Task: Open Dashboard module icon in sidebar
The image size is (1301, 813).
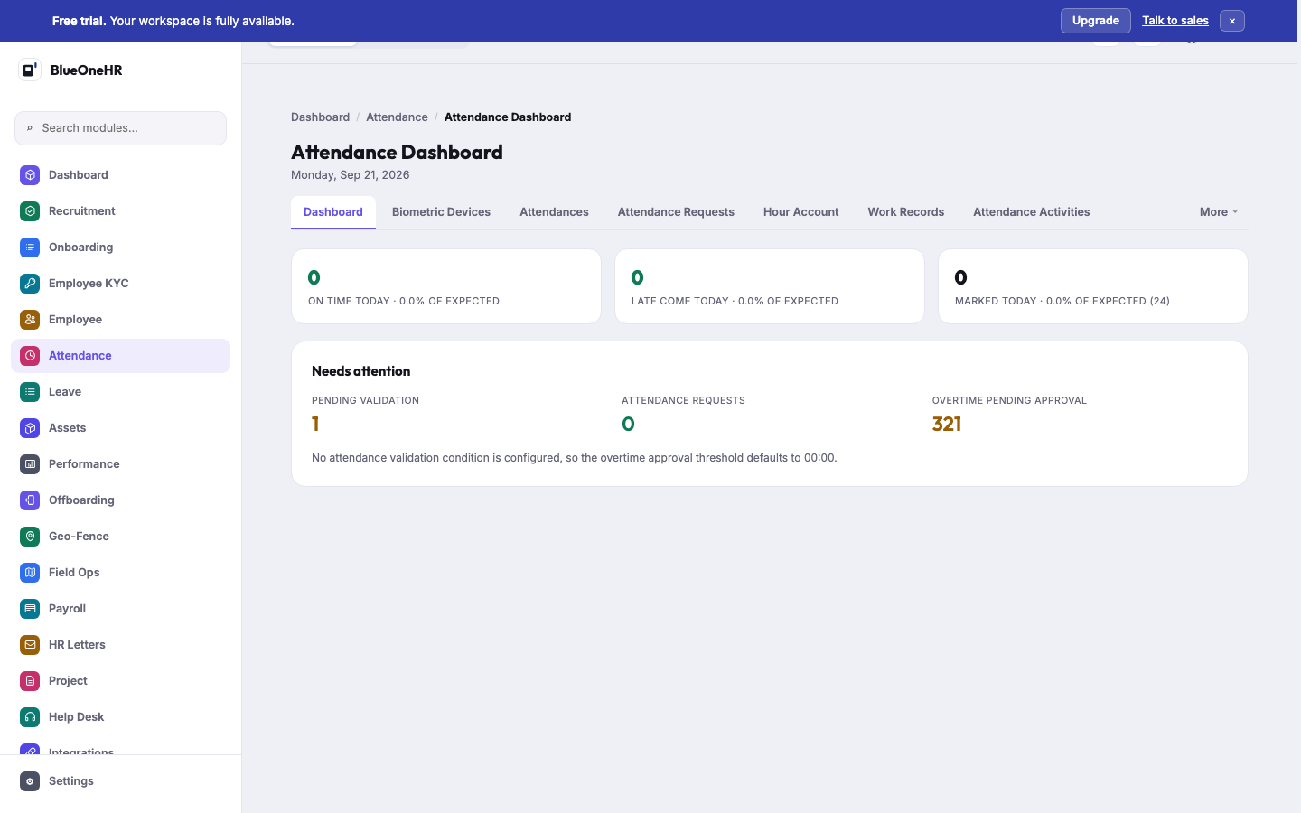Action: 30,175
